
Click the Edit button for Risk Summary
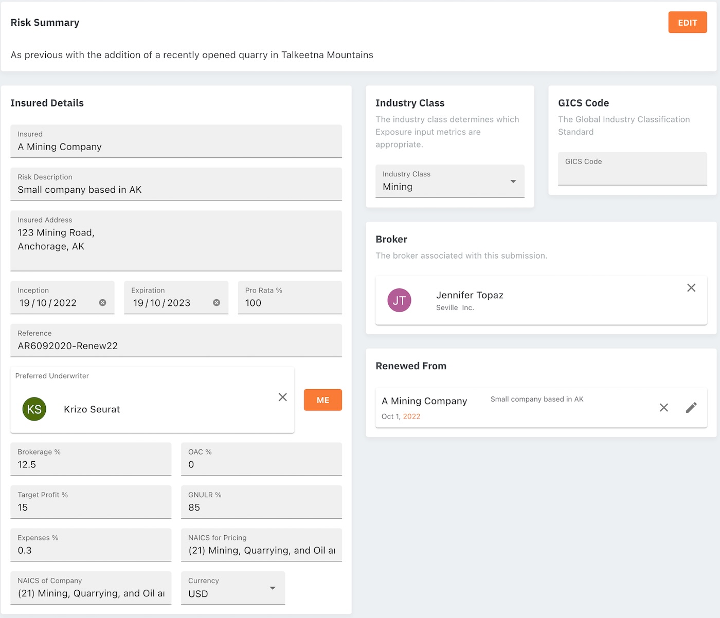point(688,23)
